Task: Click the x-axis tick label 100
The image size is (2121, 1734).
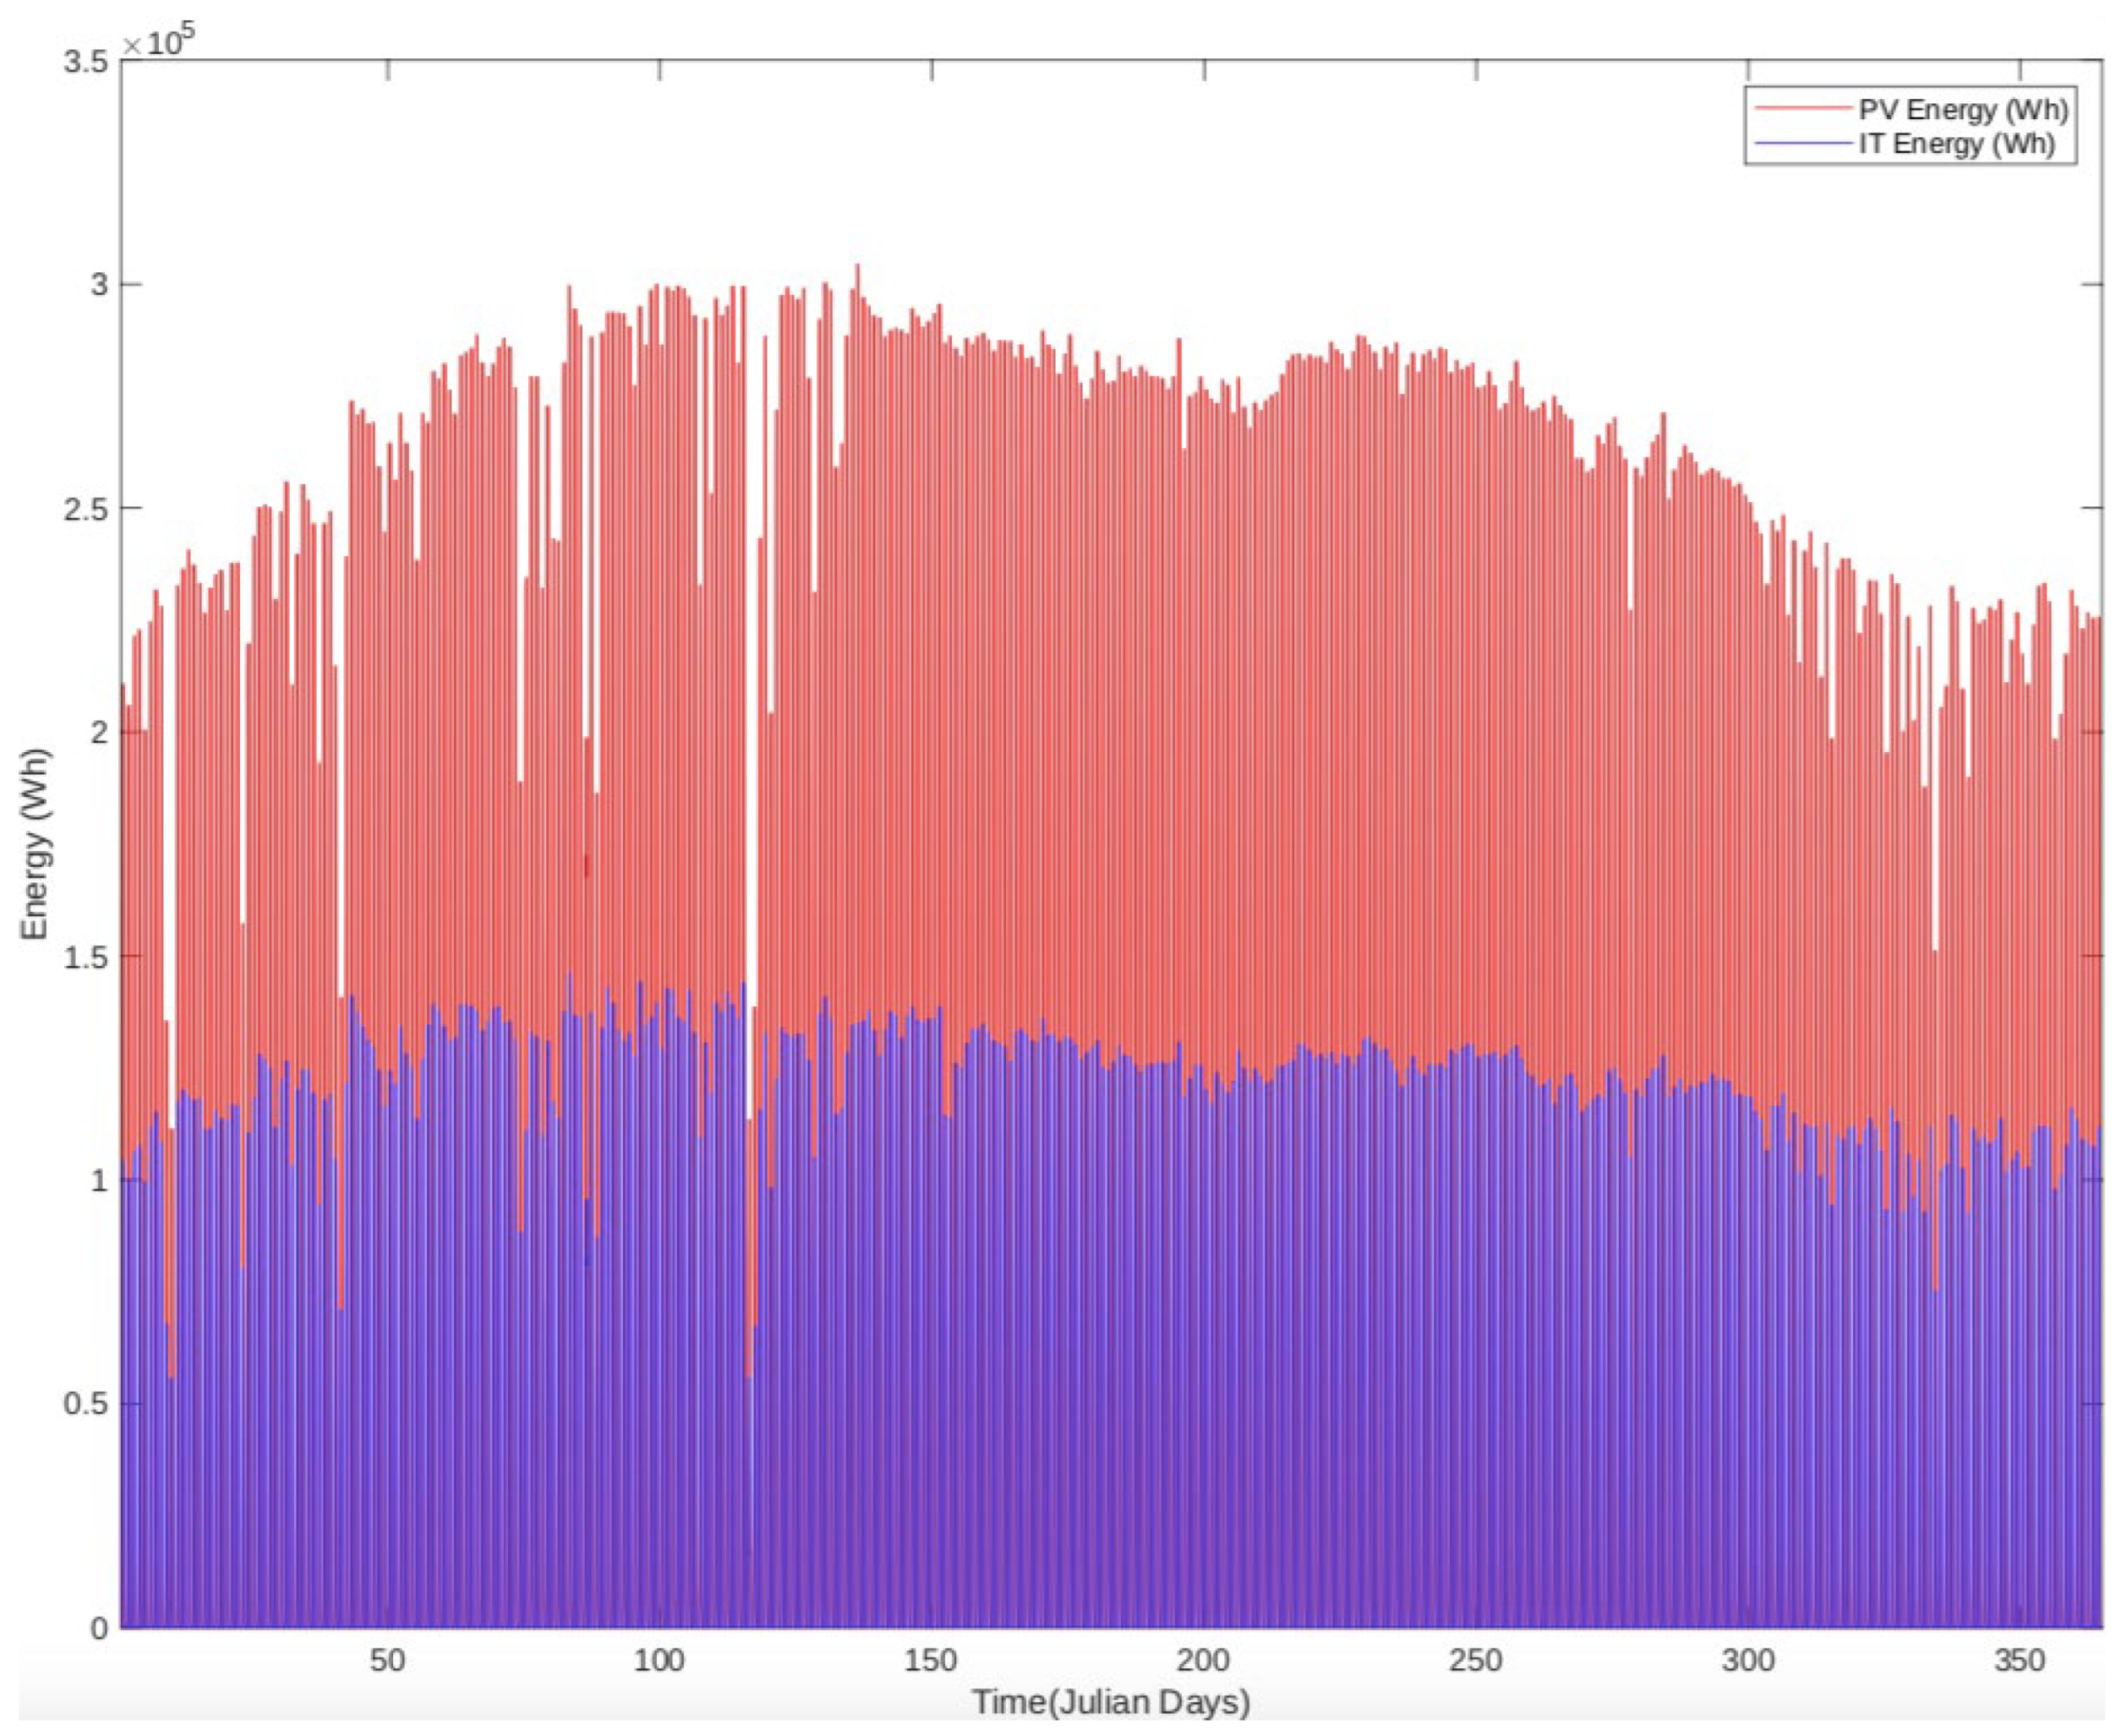Action: tap(659, 1660)
